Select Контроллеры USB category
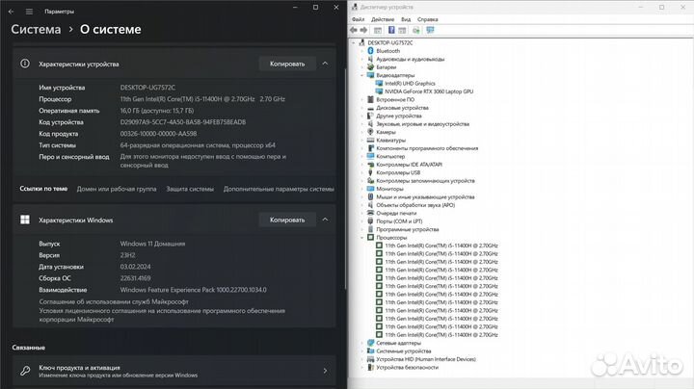 click(x=398, y=173)
